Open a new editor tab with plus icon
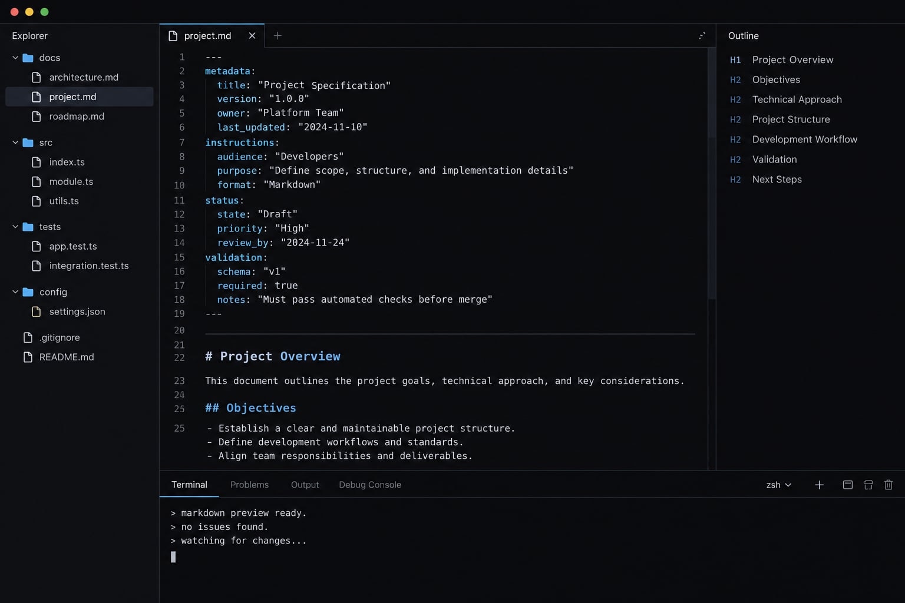Image resolution: width=905 pixels, height=603 pixels. point(278,36)
